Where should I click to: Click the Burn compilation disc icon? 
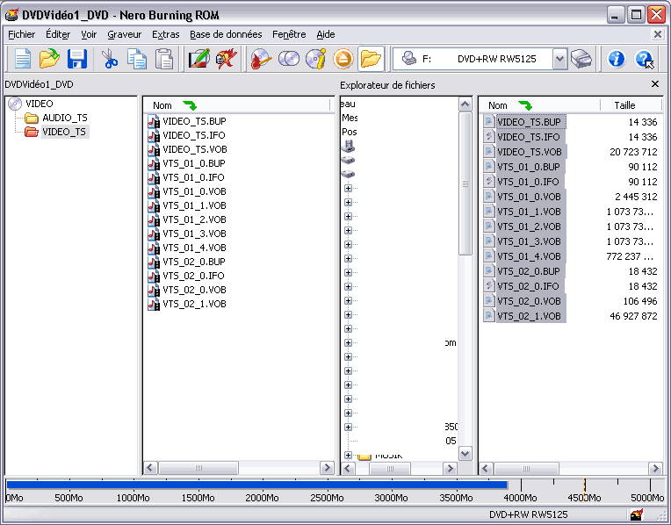coord(261,59)
